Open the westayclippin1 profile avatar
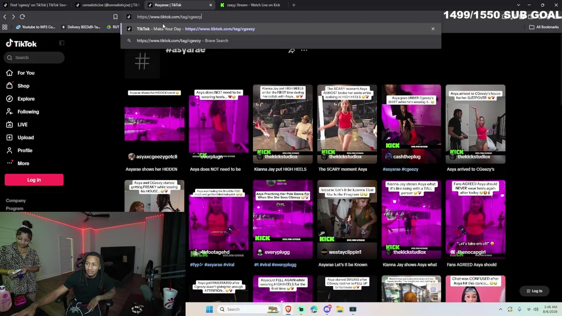562x316 pixels. click(x=324, y=252)
